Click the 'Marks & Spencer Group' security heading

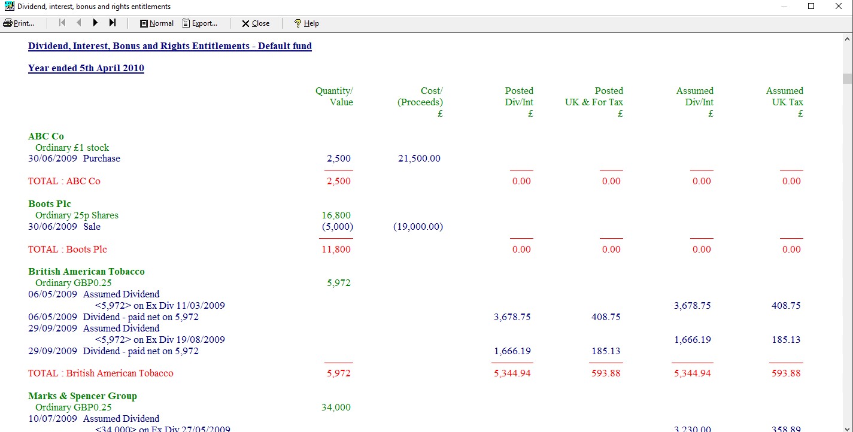(83, 396)
